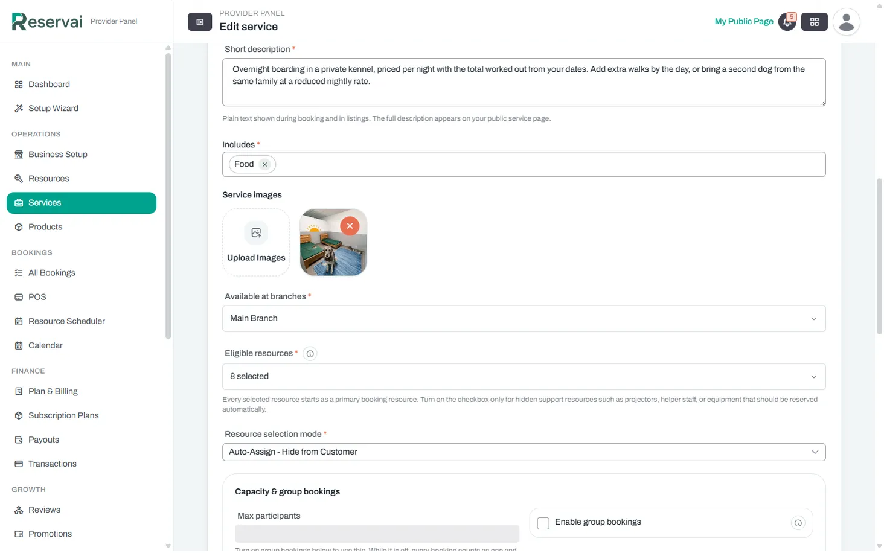The image size is (884, 553).
Task: Toggle the sidebar collapse icon
Action: pos(200,22)
